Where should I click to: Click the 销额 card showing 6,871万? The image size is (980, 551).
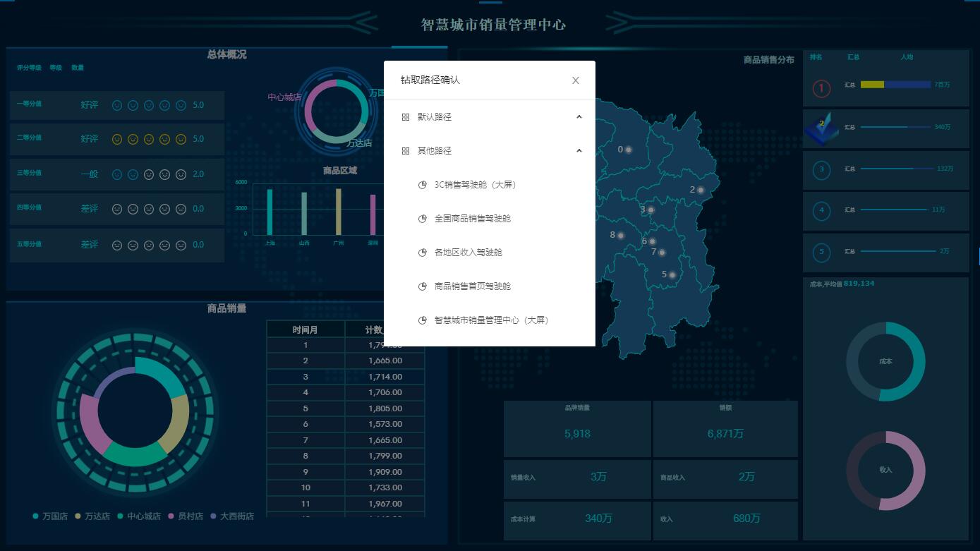725,429
